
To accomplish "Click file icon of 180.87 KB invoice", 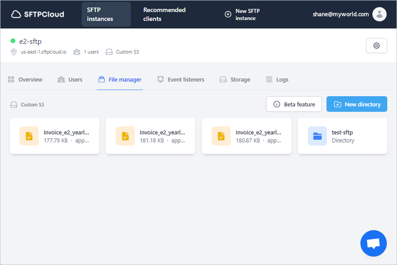I will point(221,136).
